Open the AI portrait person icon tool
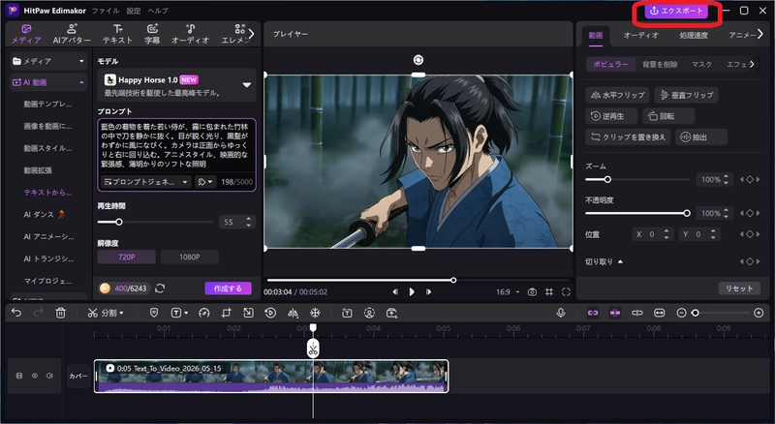 pos(369,313)
